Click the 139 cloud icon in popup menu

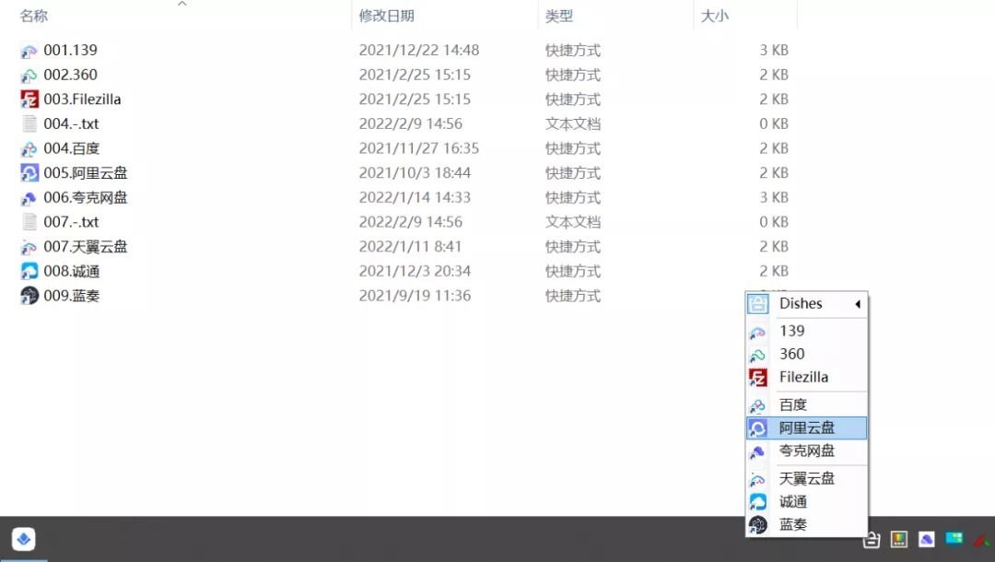(x=757, y=332)
